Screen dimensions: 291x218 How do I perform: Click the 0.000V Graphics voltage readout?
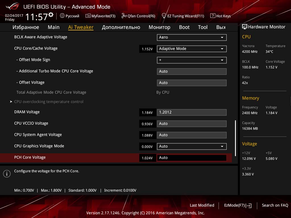click(147, 147)
